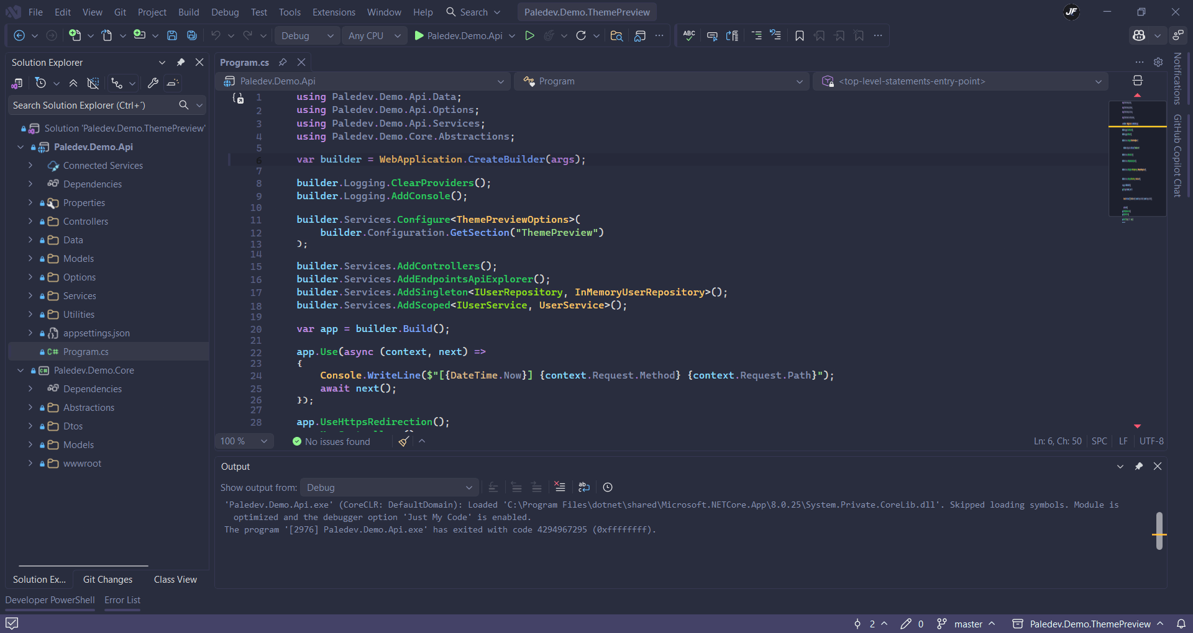Switch to the Git Changes tab
Viewport: 1193px width, 633px height.
tap(107, 579)
